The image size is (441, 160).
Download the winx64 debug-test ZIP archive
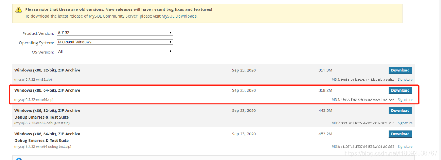400,134
